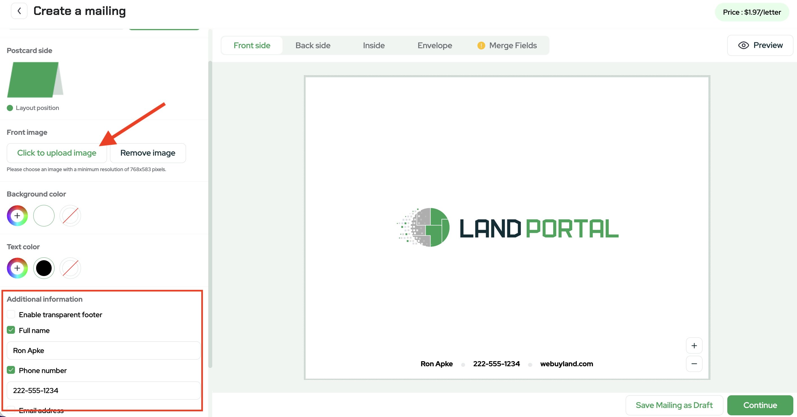Open custom background color picker wheel
The image size is (797, 417).
pyautogui.click(x=17, y=215)
